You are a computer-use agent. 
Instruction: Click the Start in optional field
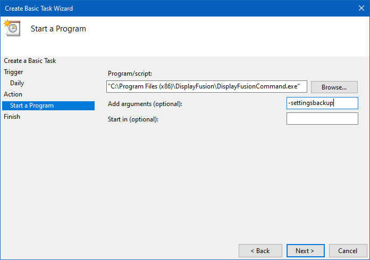(322, 118)
